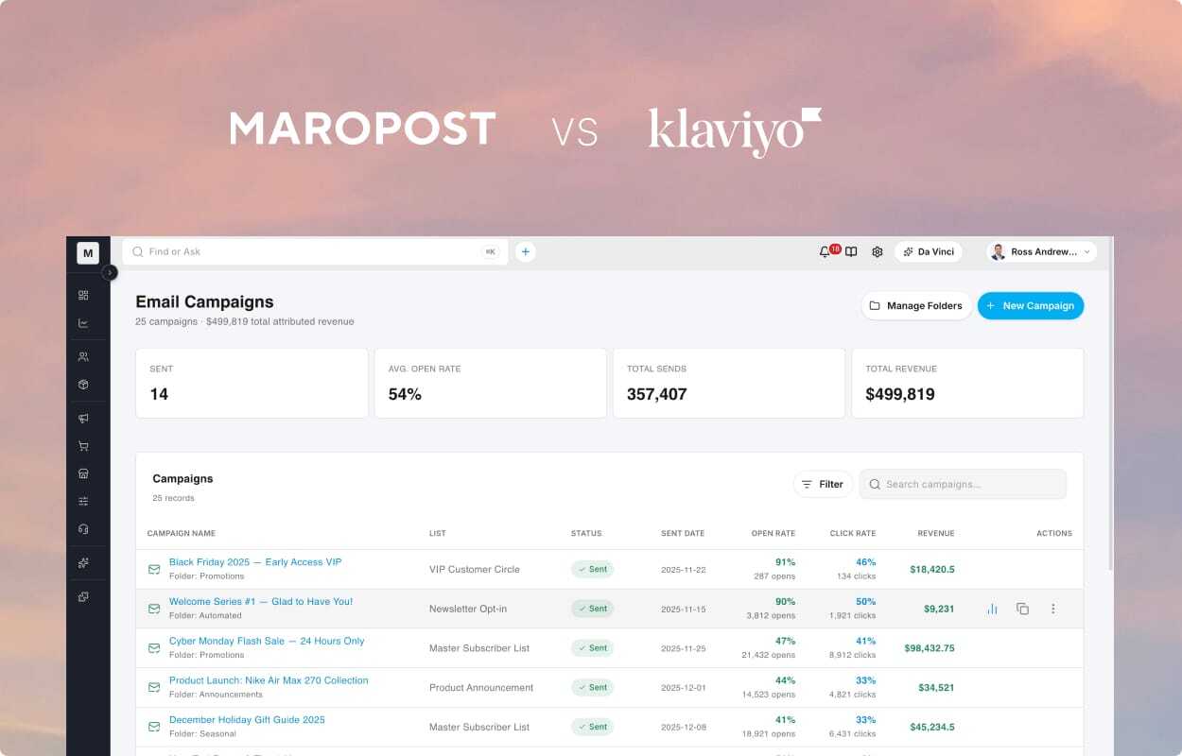Open Cyber Monday Flash Sale campaign link
1182x756 pixels.
[267, 641]
